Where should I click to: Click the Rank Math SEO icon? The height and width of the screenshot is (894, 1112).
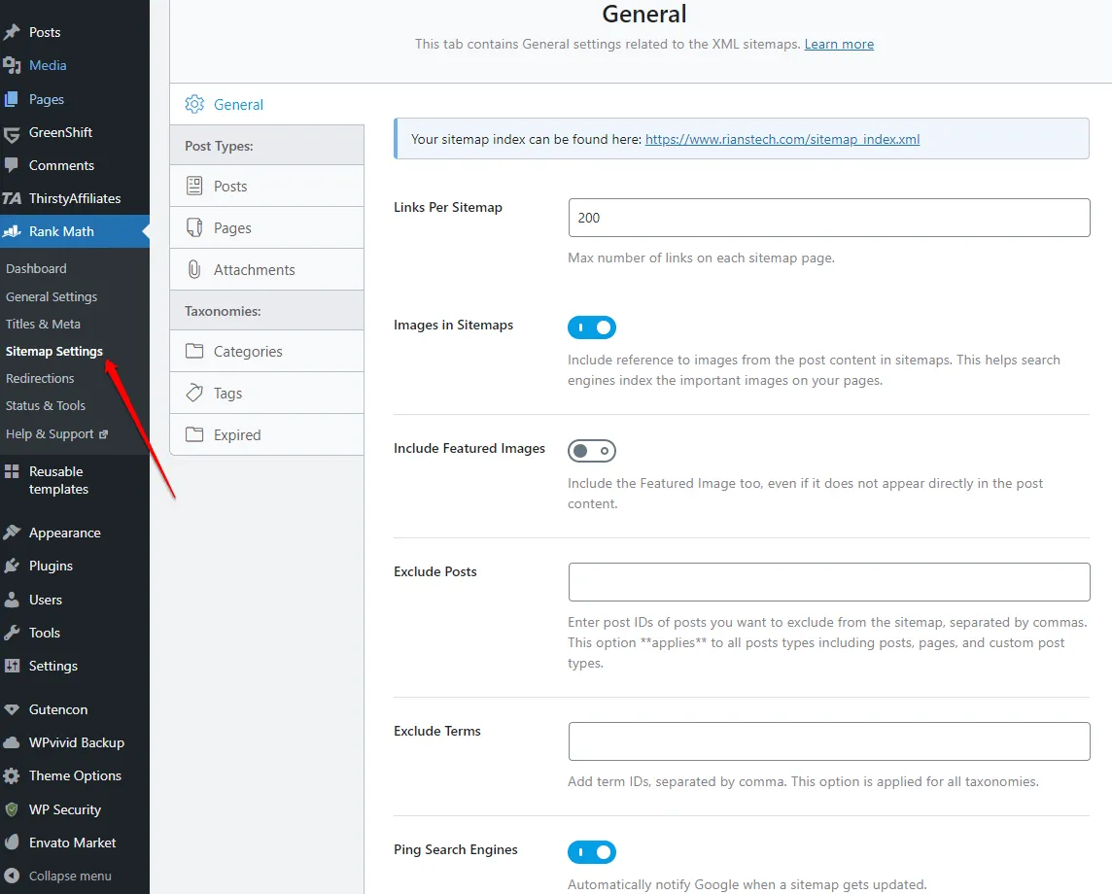click(14, 231)
